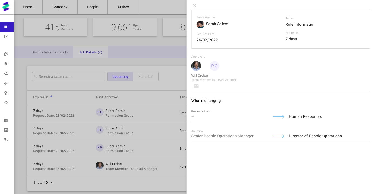Switch to the Historical toggle
Image resolution: width=374 pixels, height=194 pixels.
click(x=146, y=77)
